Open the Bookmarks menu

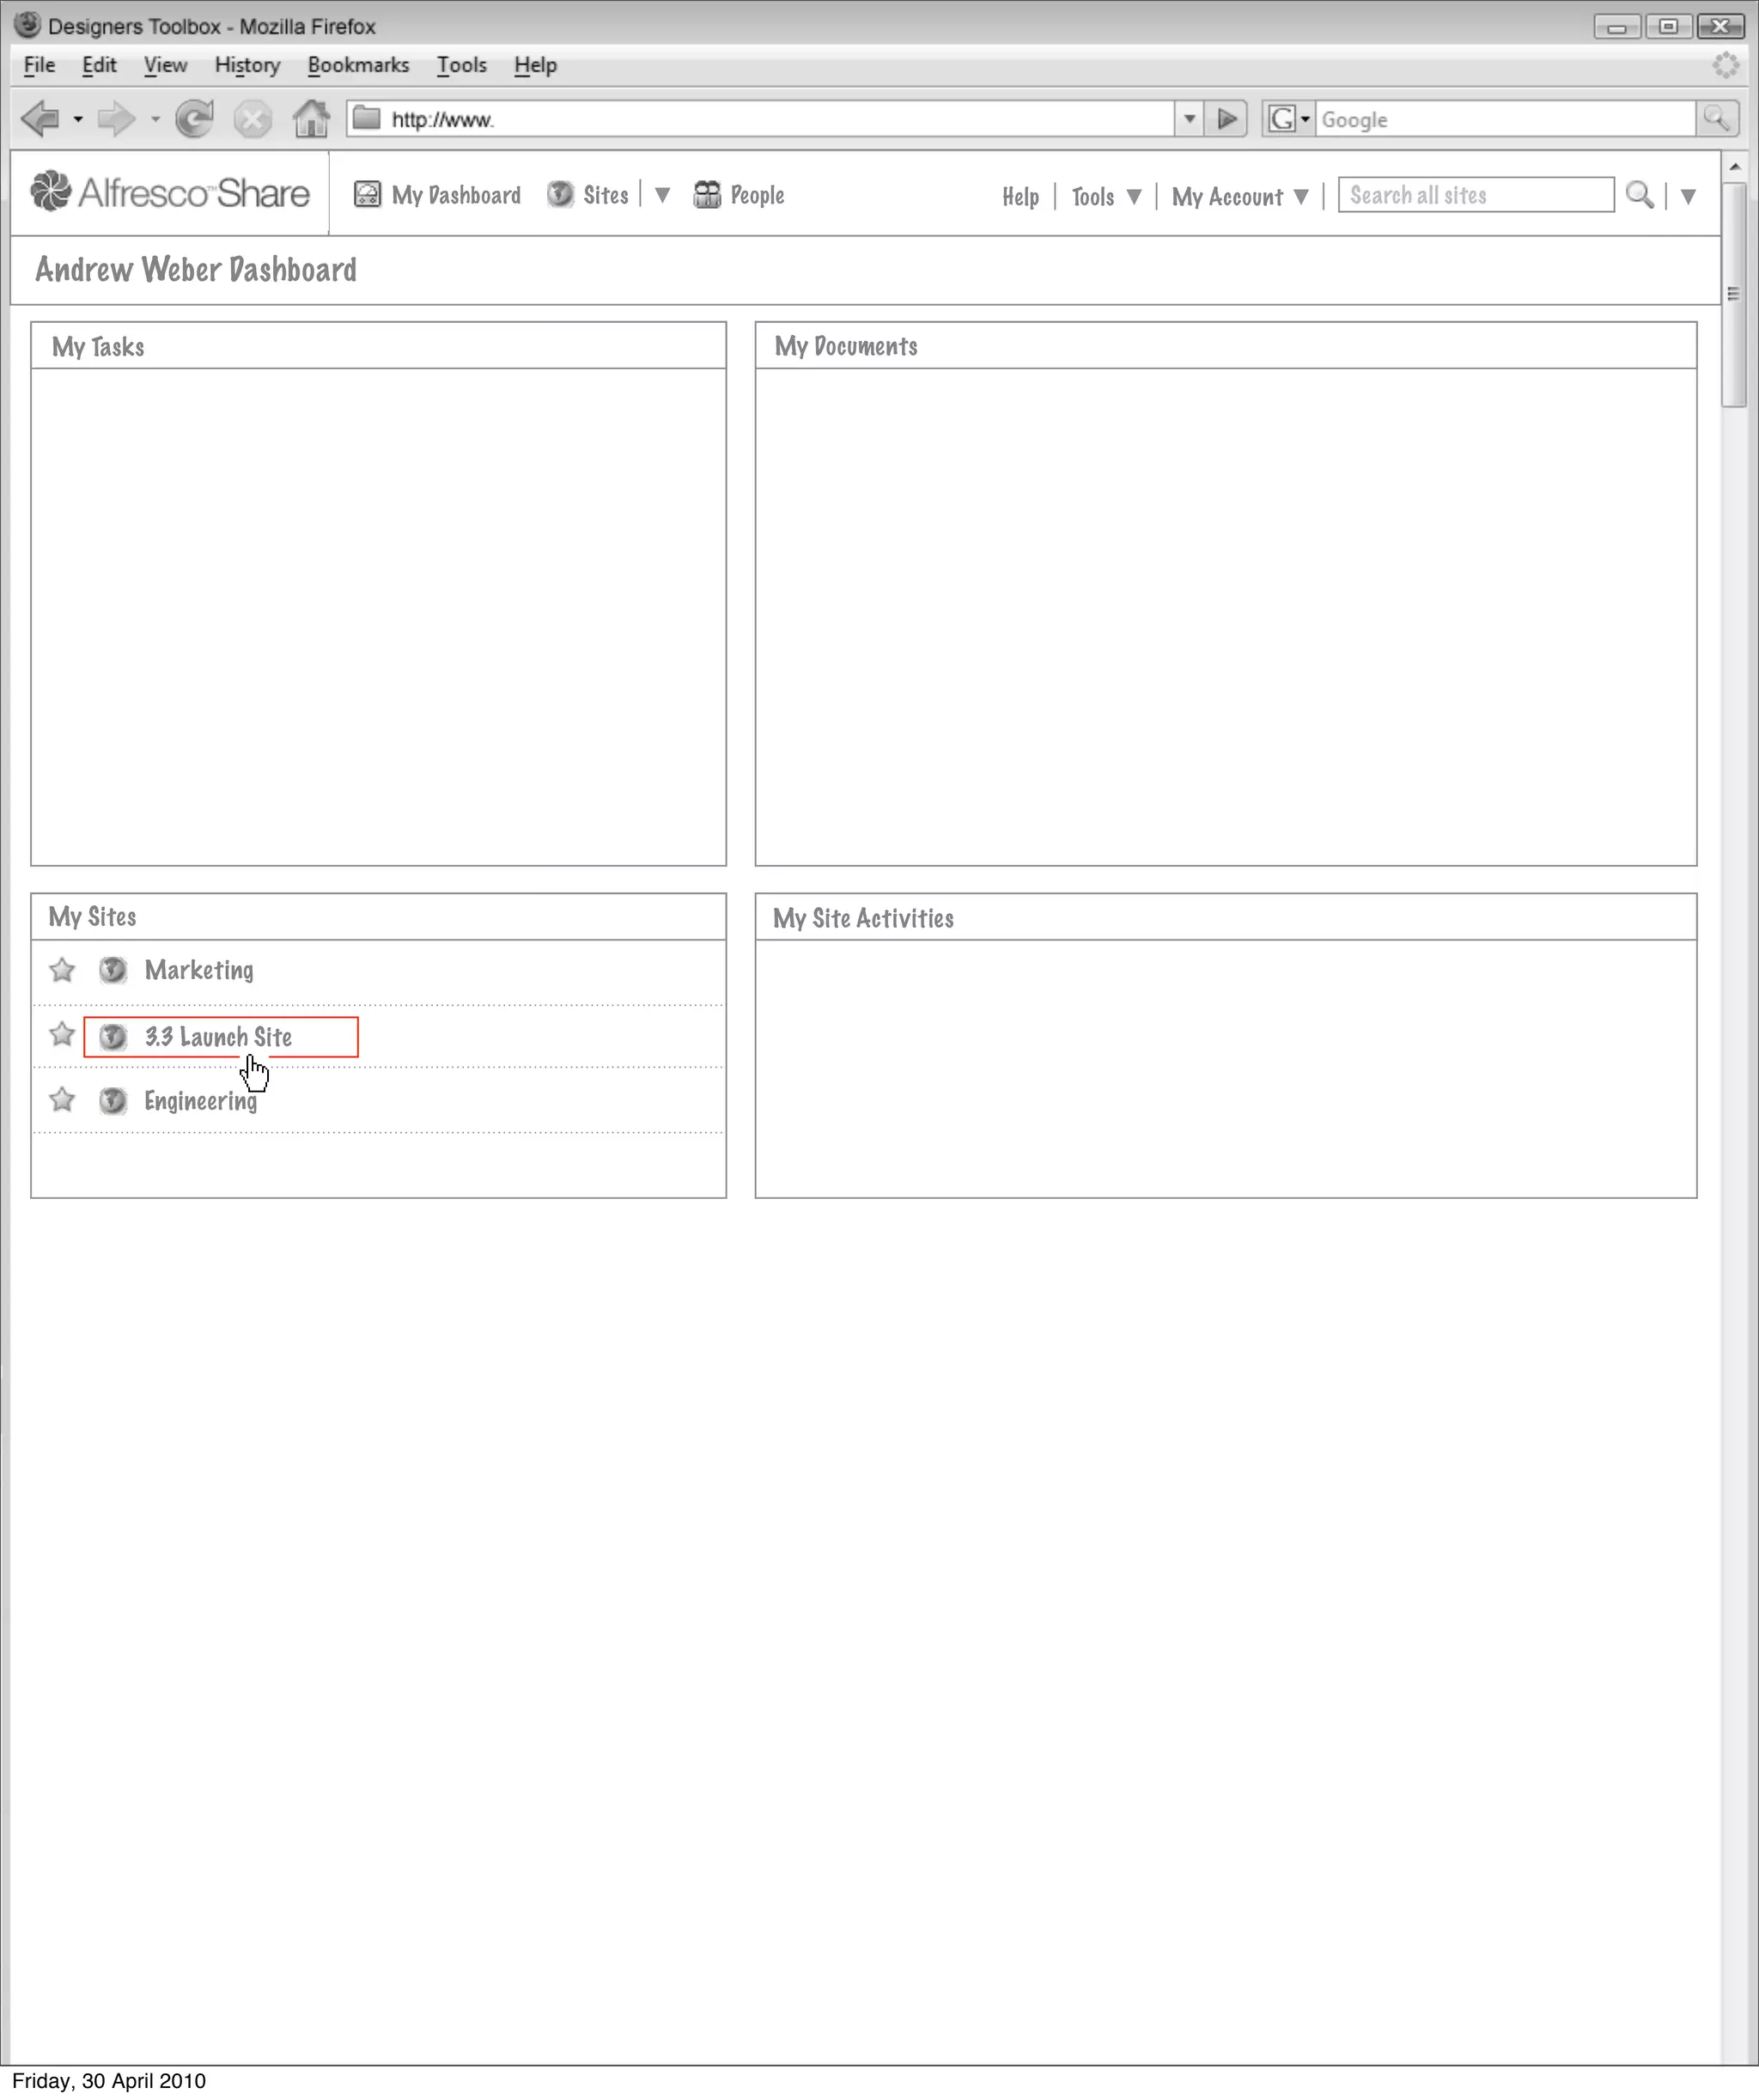pyautogui.click(x=358, y=65)
